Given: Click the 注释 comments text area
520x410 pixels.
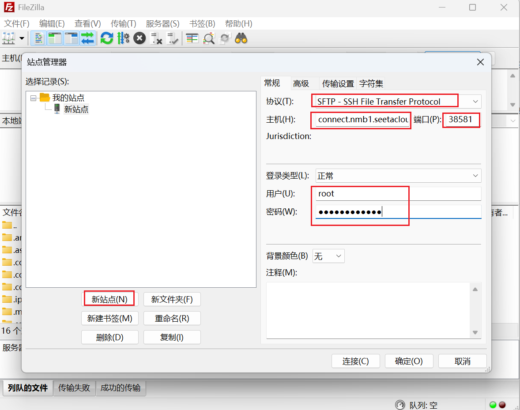Looking at the screenshot, I should [369, 311].
